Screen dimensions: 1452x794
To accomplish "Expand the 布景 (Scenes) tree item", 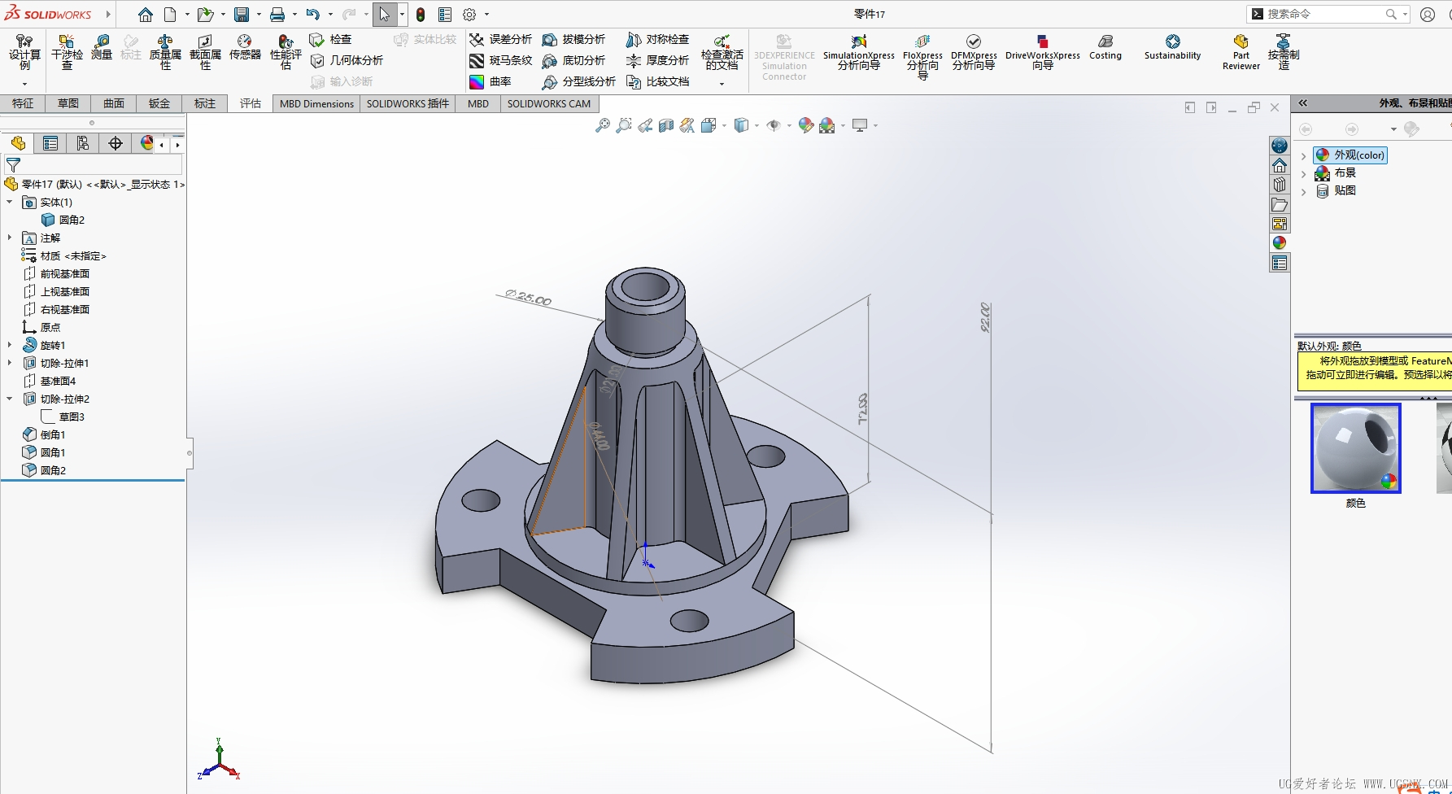I will click(x=1304, y=173).
